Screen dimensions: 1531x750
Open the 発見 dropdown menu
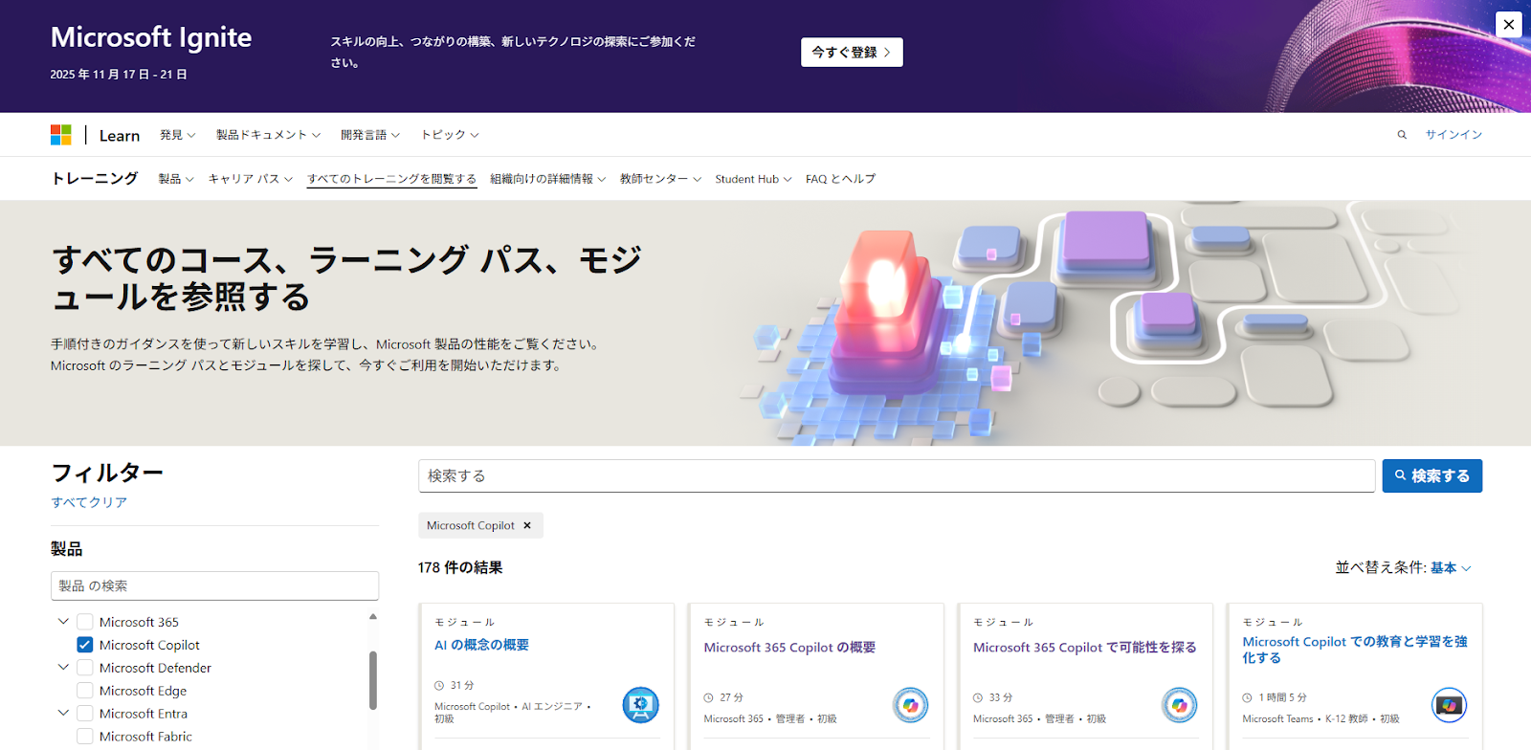(x=177, y=135)
